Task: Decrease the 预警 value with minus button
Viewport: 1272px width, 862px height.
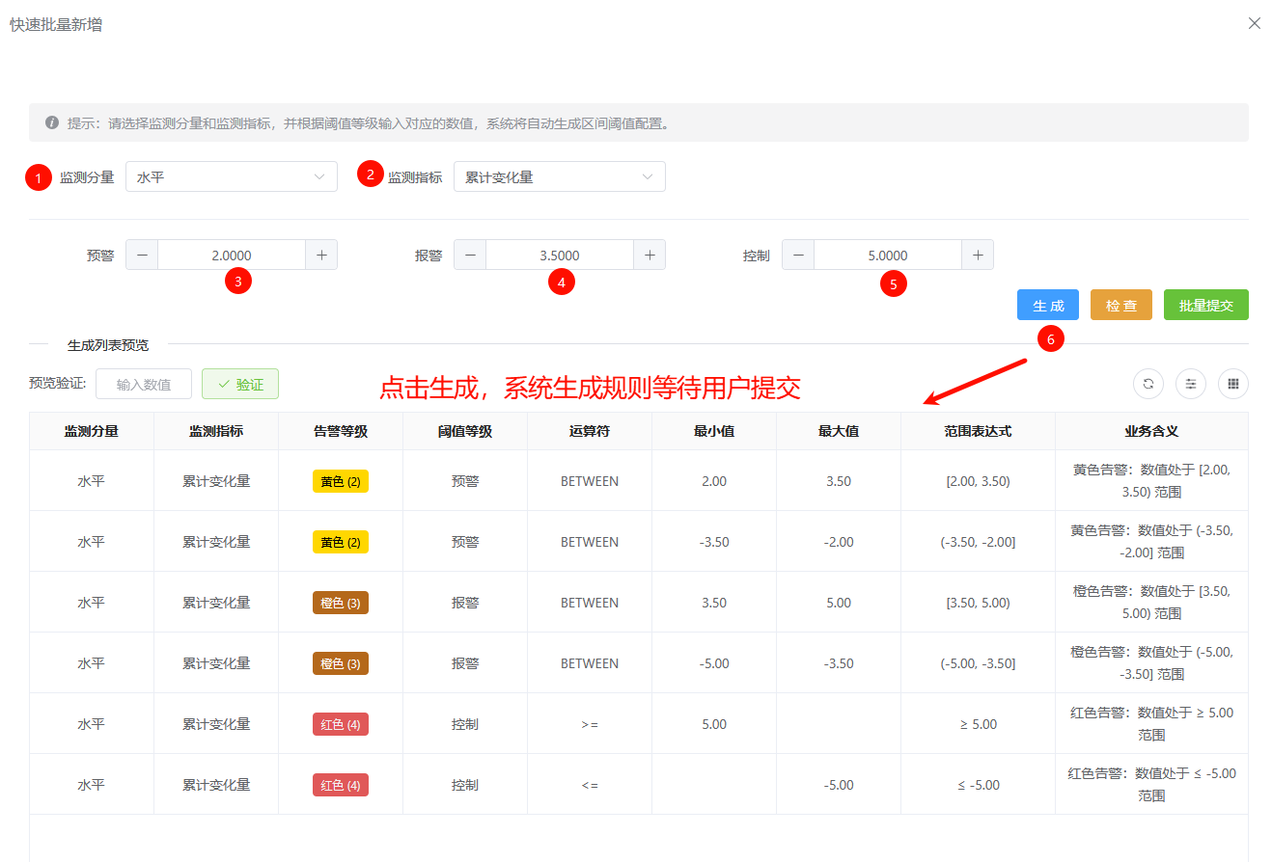Action: pyautogui.click(x=142, y=256)
